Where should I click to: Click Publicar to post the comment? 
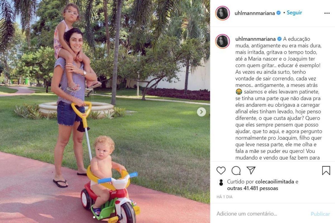(320, 214)
